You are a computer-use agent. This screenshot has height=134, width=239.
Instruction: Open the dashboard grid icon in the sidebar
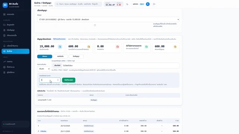pyautogui.click(x=4, y=14)
